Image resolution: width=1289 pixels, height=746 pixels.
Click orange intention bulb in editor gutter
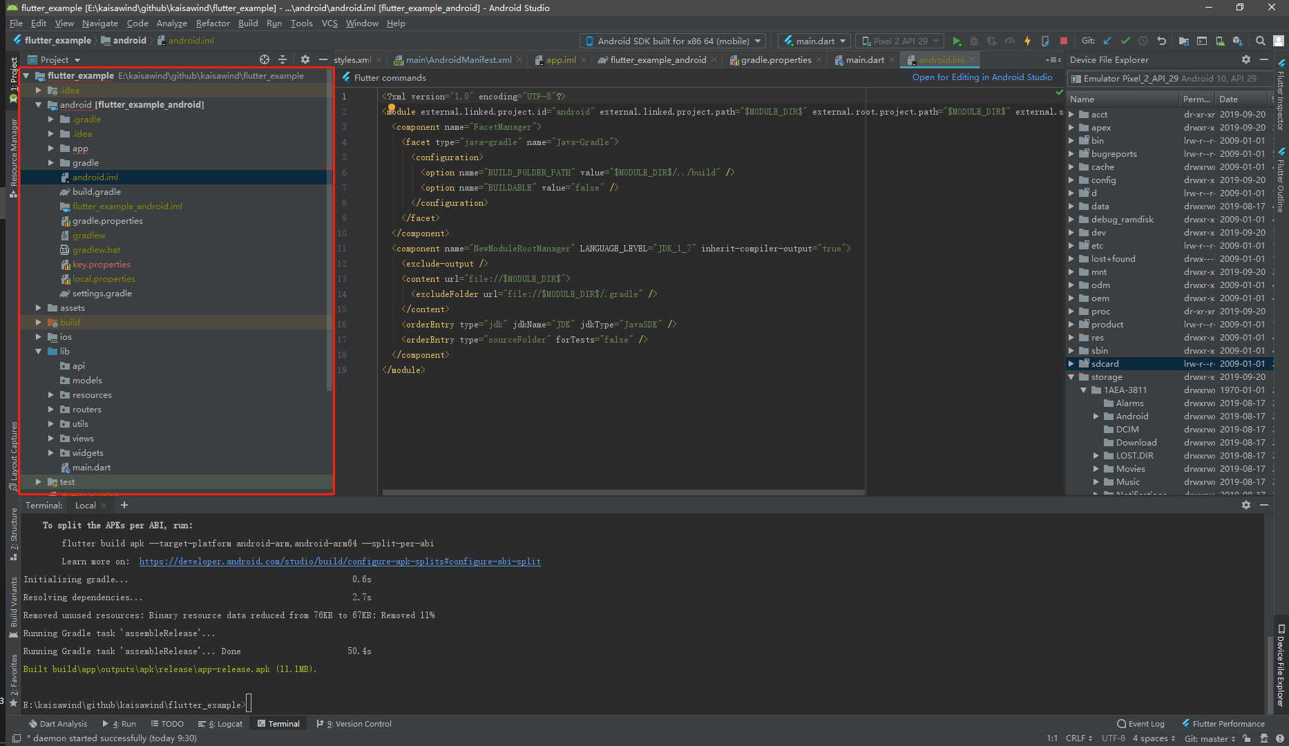(392, 108)
